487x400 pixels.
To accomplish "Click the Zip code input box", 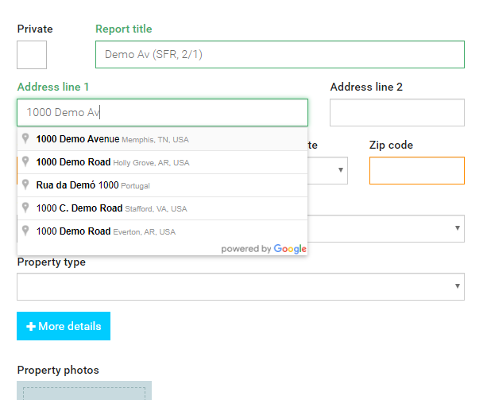I will tap(417, 171).
